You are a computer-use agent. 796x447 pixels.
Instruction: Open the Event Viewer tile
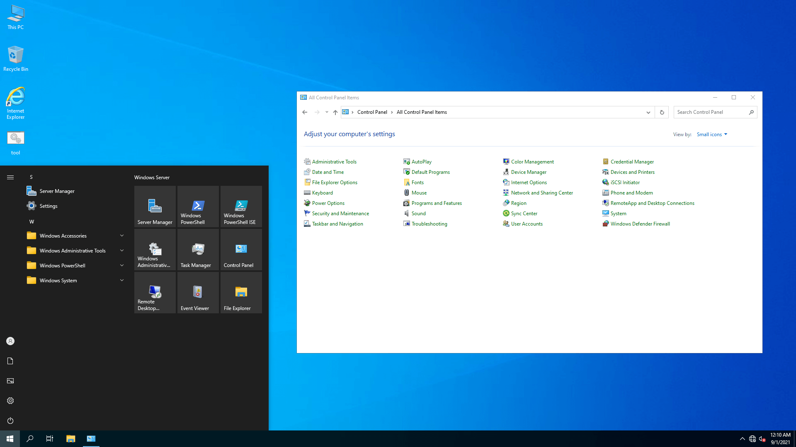coord(198,293)
